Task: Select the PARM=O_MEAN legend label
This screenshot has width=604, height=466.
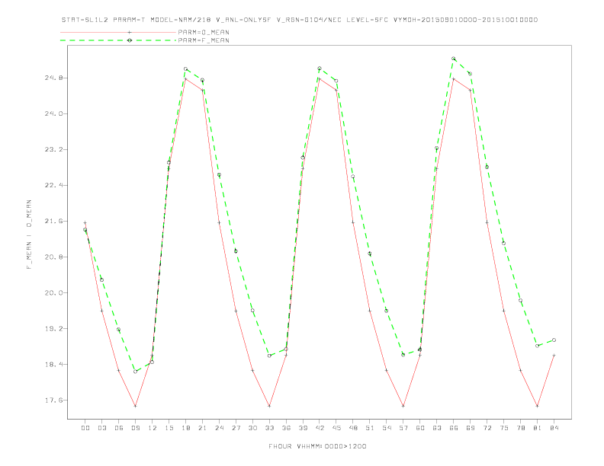Action: click(x=204, y=32)
